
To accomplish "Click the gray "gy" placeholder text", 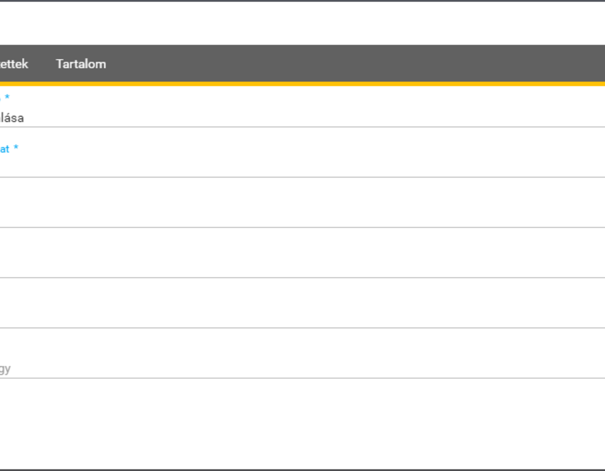I will pyautogui.click(x=5, y=369).
